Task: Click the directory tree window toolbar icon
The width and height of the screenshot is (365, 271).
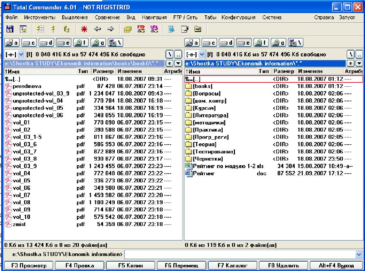Action: coord(23,29)
